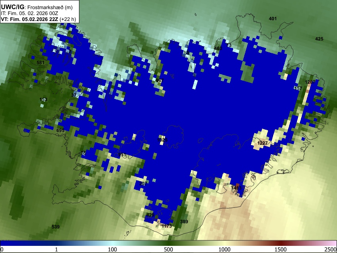Screen dimensions: 337x253
Task: Click the map value 1267
Action: (310, 82)
